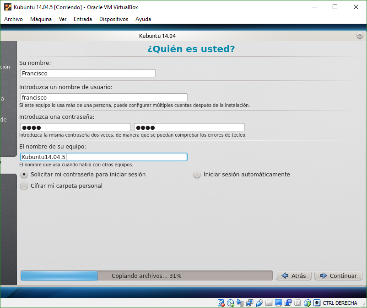
Task: Focus the computer name field 'Kubuntu14.04.5'
Action: pyautogui.click(x=104, y=157)
